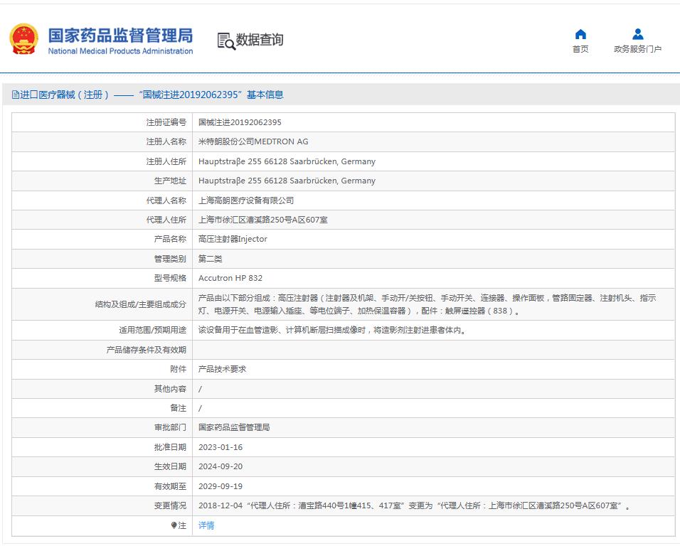Click the document icon before 进口医疗器械
The height and width of the screenshot is (546, 680).
pyautogui.click(x=15, y=95)
